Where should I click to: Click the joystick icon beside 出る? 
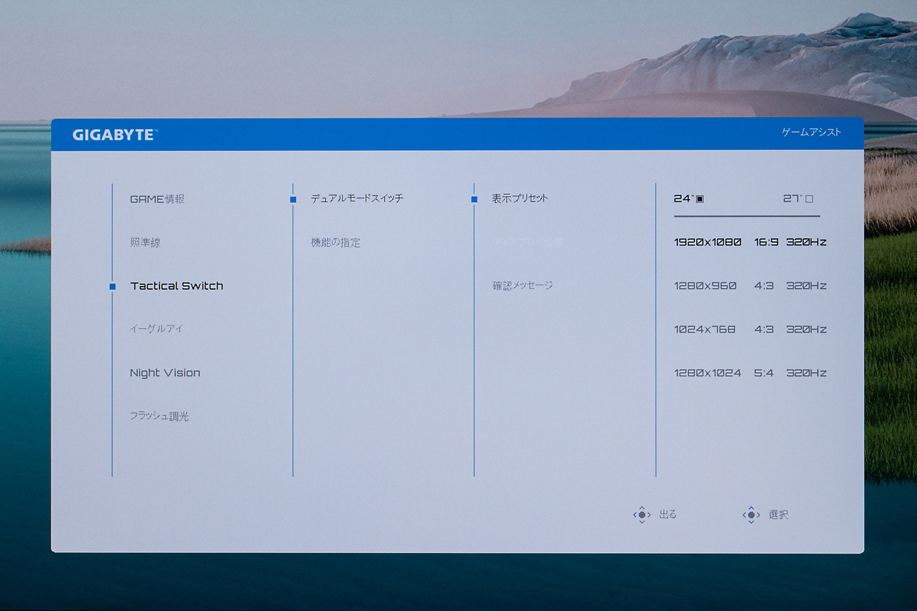pos(642,514)
